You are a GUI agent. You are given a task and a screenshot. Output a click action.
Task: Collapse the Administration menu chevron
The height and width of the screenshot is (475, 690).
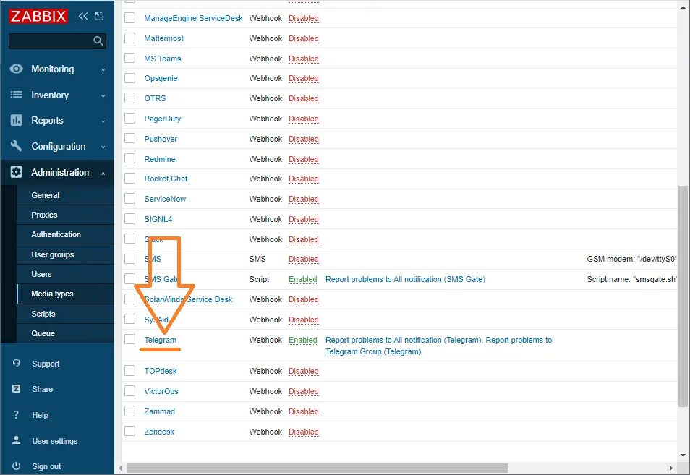[x=103, y=173]
